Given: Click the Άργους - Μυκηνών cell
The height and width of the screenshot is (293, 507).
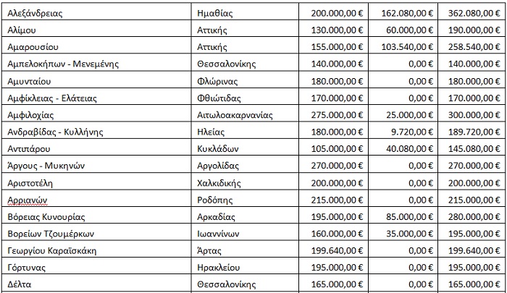Looking at the screenshot, I should point(96,166).
